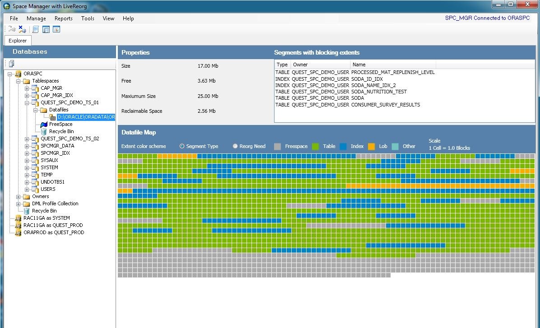The height and width of the screenshot is (328, 540).
Task: Select the Reorg Need radio button
Action: pos(235,146)
